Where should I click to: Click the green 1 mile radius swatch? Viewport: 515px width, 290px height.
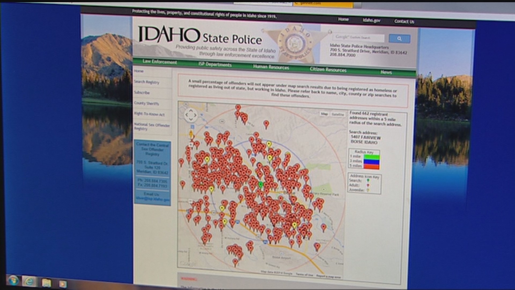click(371, 157)
